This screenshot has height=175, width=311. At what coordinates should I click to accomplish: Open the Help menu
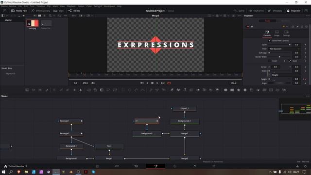(x=119, y=6)
